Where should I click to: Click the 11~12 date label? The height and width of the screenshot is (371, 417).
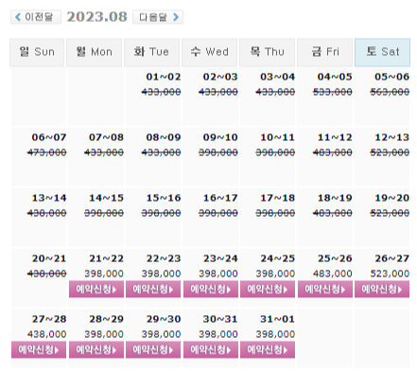click(x=335, y=137)
